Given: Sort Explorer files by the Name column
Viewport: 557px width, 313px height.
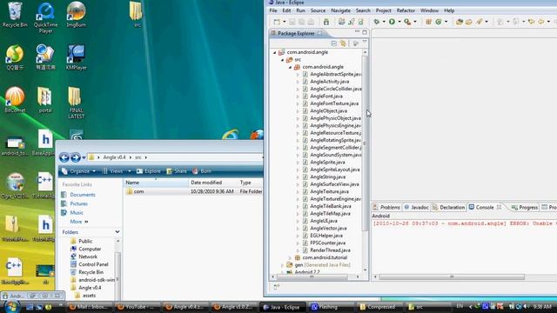Looking at the screenshot, I should click(156, 183).
